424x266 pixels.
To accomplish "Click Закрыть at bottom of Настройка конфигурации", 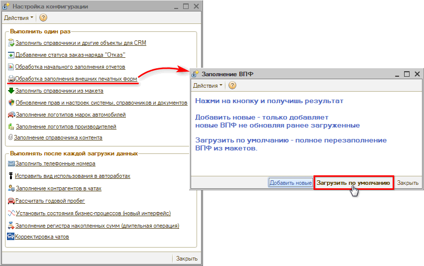I will [187, 259].
